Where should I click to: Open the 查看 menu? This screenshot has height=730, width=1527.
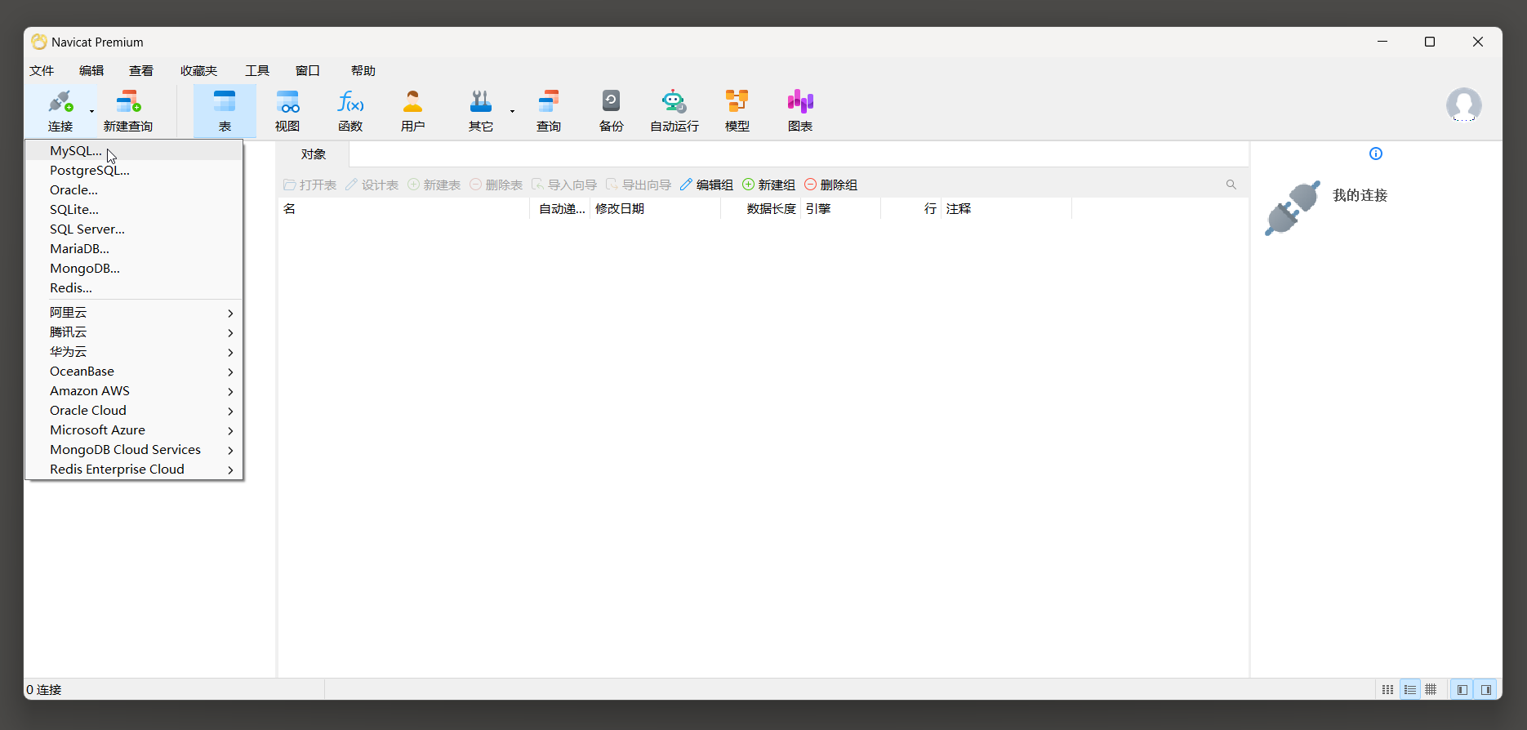pos(141,71)
